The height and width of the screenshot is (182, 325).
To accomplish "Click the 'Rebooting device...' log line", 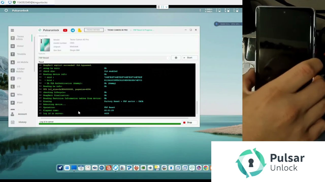I will coord(54,104).
